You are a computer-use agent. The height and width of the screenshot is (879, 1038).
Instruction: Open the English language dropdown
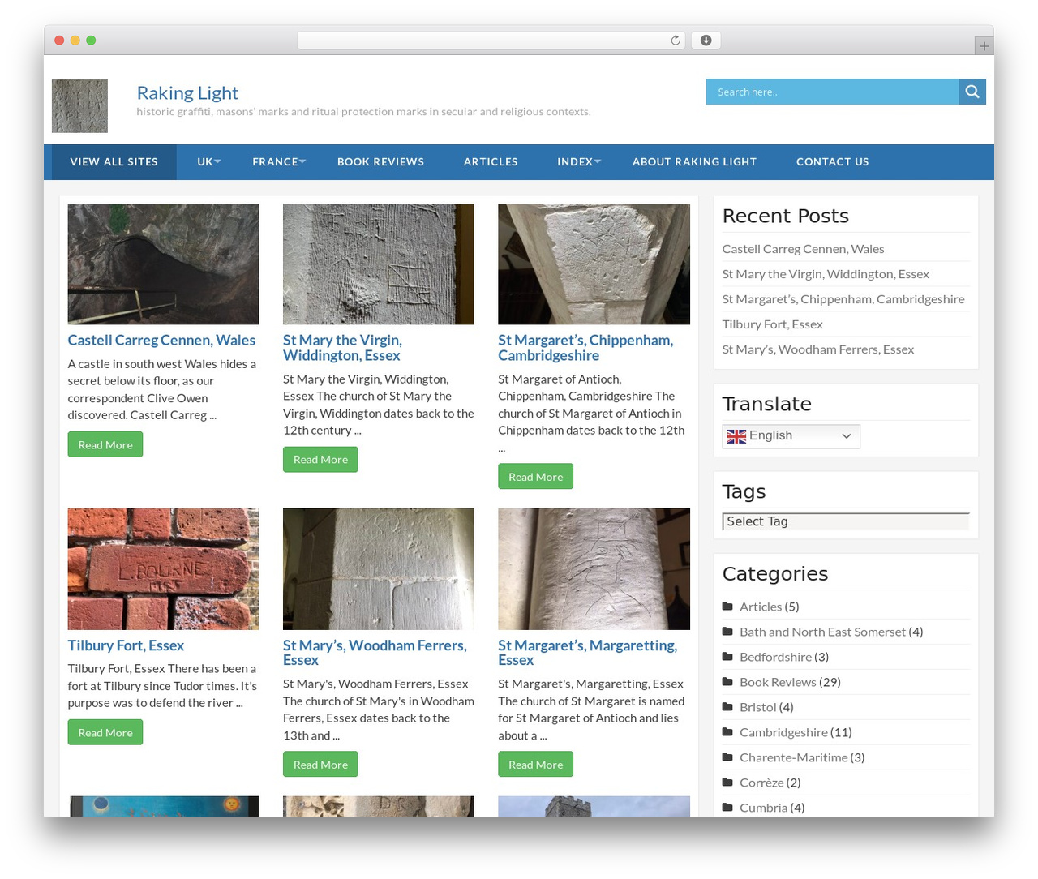click(791, 436)
